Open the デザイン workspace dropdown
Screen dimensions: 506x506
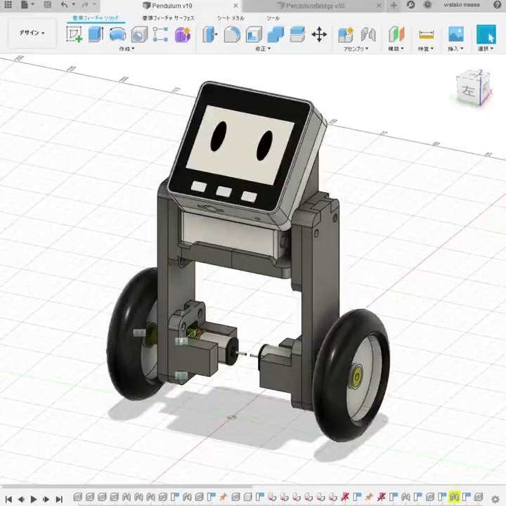pyautogui.click(x=32, y=33)
